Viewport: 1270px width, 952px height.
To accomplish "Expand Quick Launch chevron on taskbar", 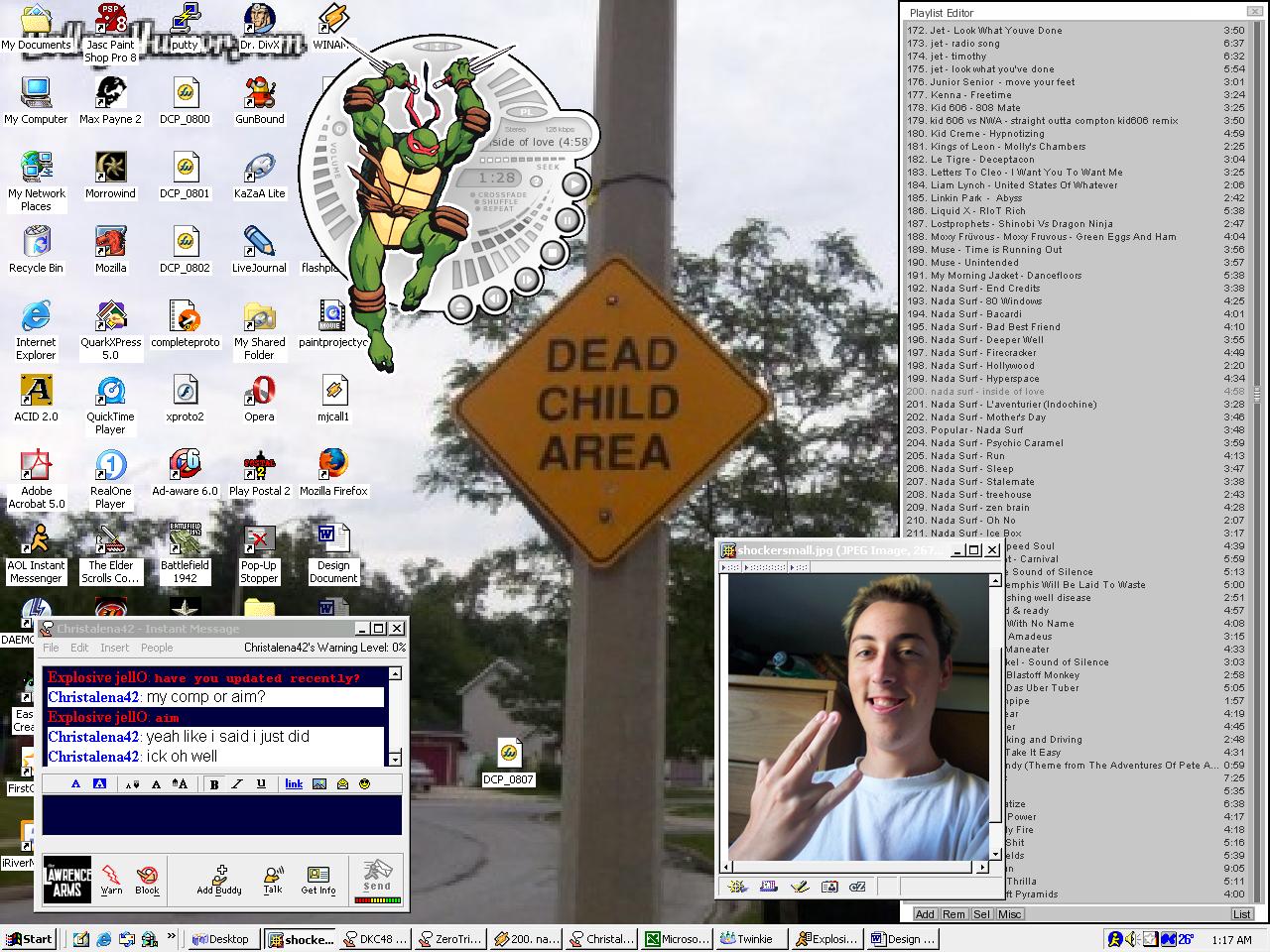I will [172, 935].
